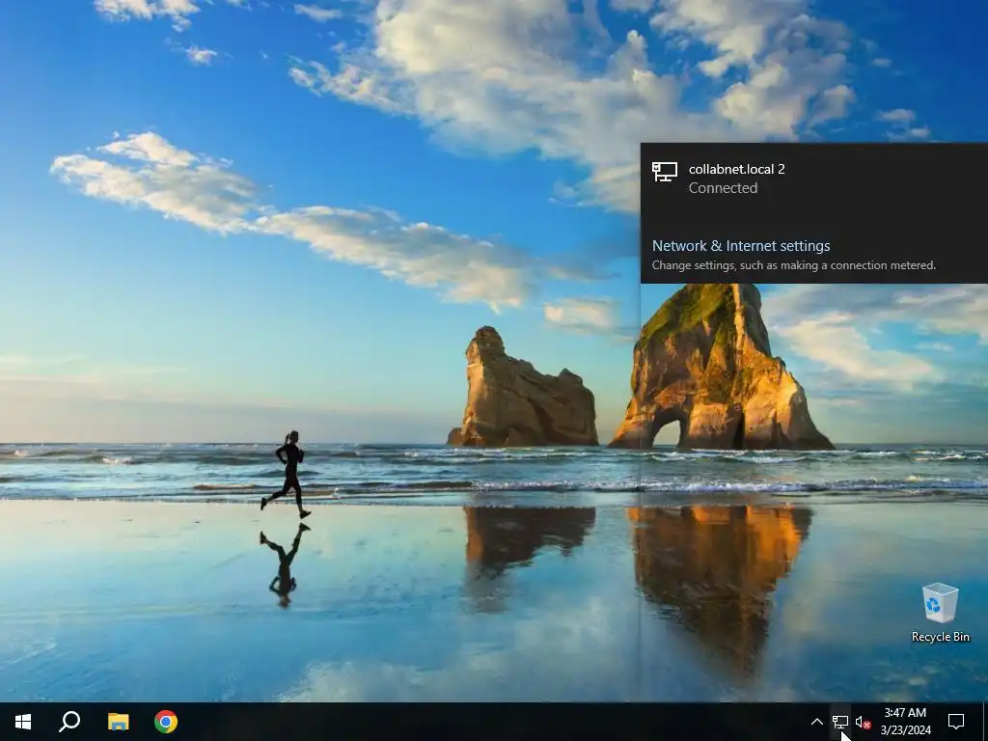Open the Windows Start menu
The height and width of the screenshot is (741, 988).
[23, 722]
